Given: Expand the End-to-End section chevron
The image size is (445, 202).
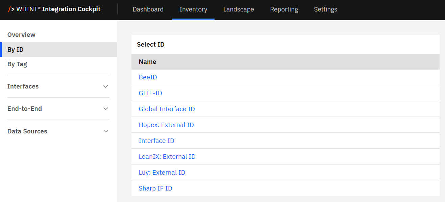Looking at the screenshot, I should pyautogui.click(x=106, y=109).
